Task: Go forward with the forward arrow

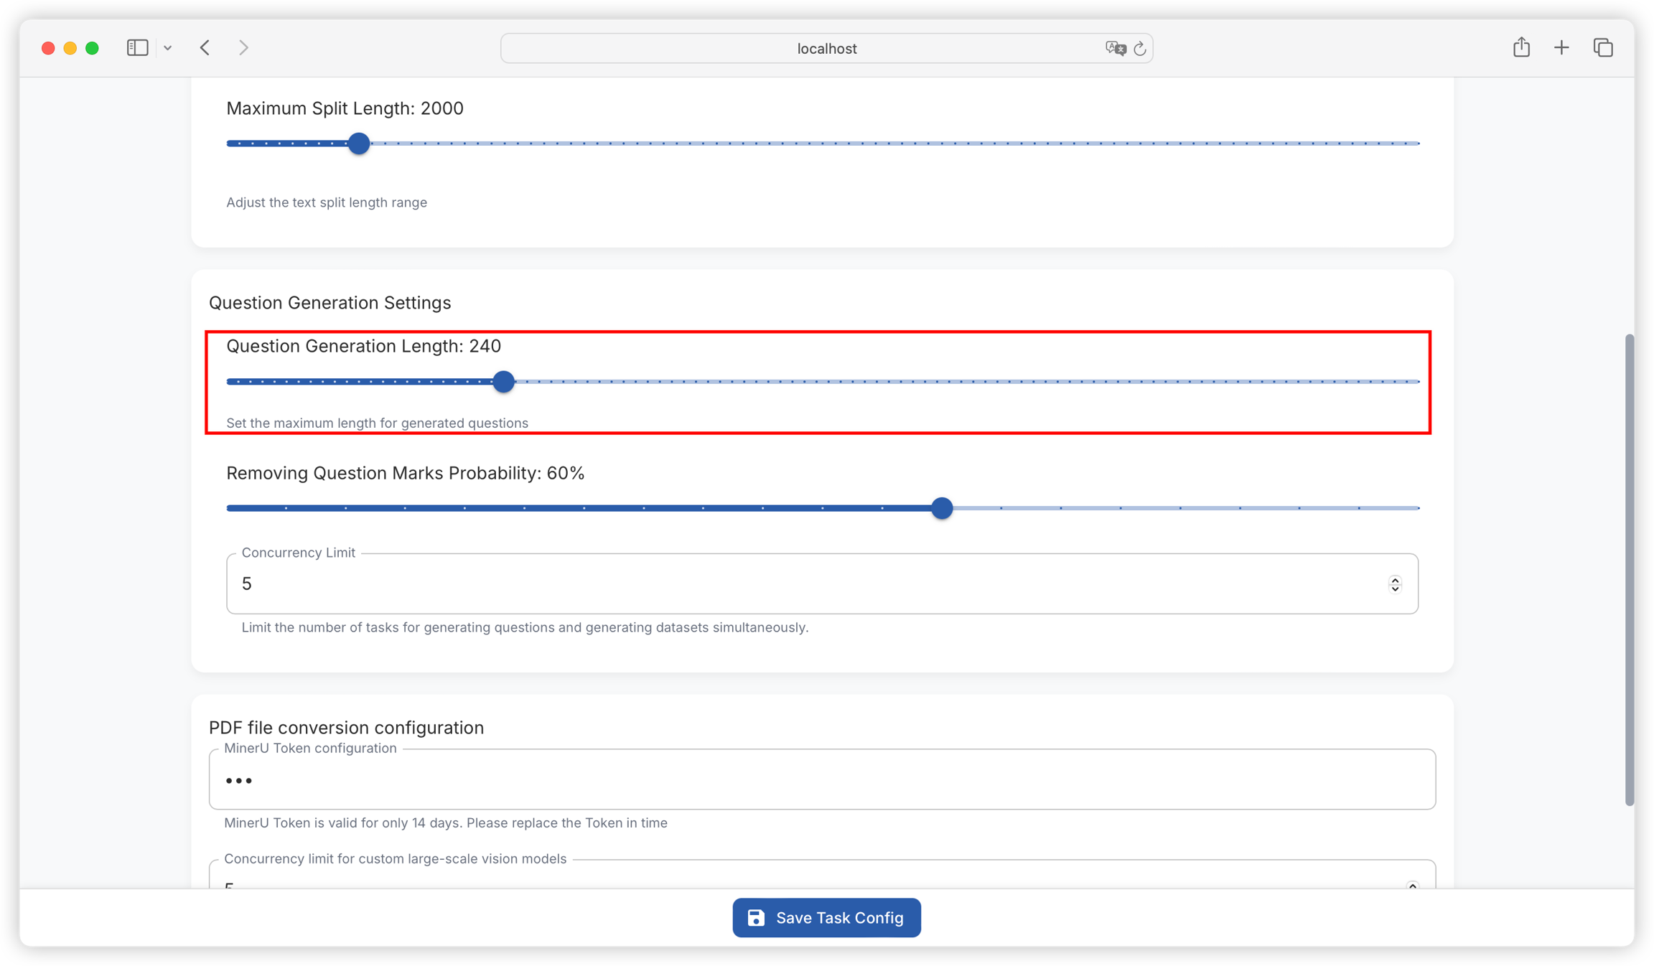Action: coord(243,48)
